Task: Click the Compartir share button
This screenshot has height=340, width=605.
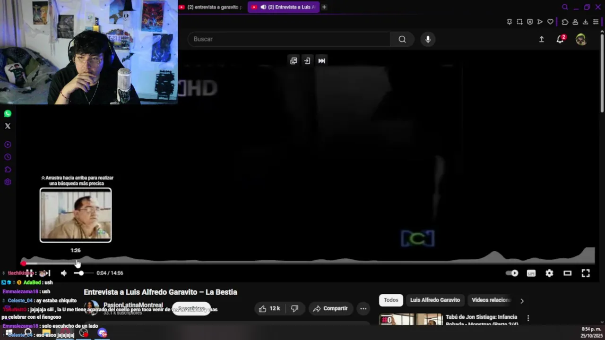Action: click(x=330, y=308)
